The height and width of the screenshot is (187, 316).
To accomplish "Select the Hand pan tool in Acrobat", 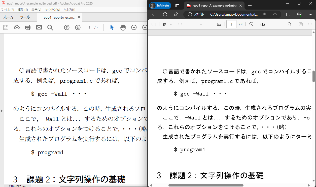I will [x=123, y=27].
